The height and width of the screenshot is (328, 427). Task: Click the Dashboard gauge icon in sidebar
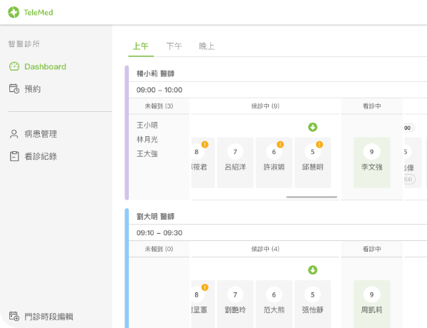pos(14,66)
